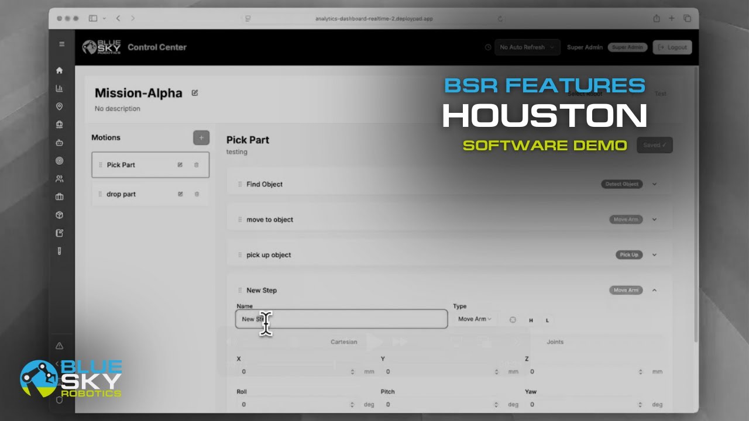
Task: Click the clock icon beside No Auto Refresh
Action: (x=488, y=47)
